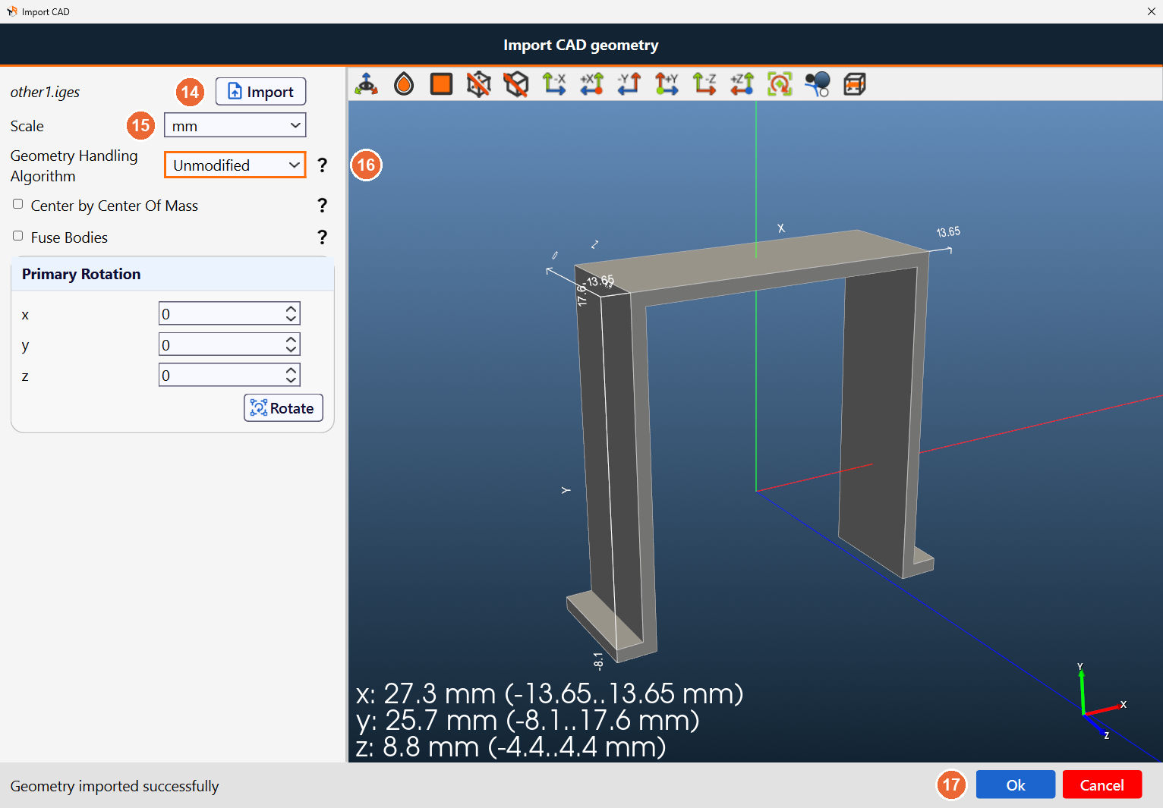Set view to -X direction
The height and width of the screenshot is (808, 1163).
(554, 84)
